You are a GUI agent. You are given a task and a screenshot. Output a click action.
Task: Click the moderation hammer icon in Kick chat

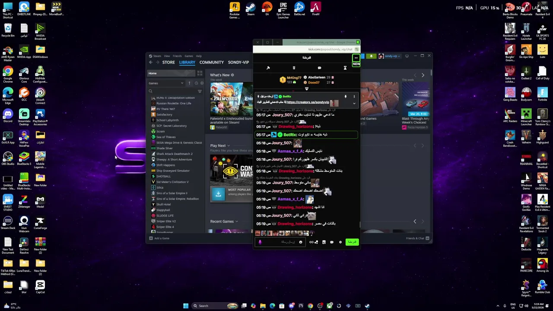tap(268, 68)
